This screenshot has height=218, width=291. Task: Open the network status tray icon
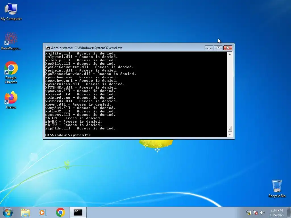click(248, 213)
